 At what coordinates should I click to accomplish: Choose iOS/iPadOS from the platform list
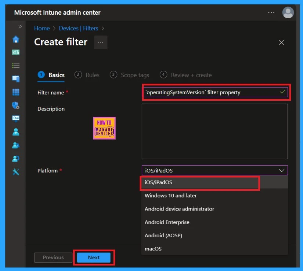coord(215,182)
